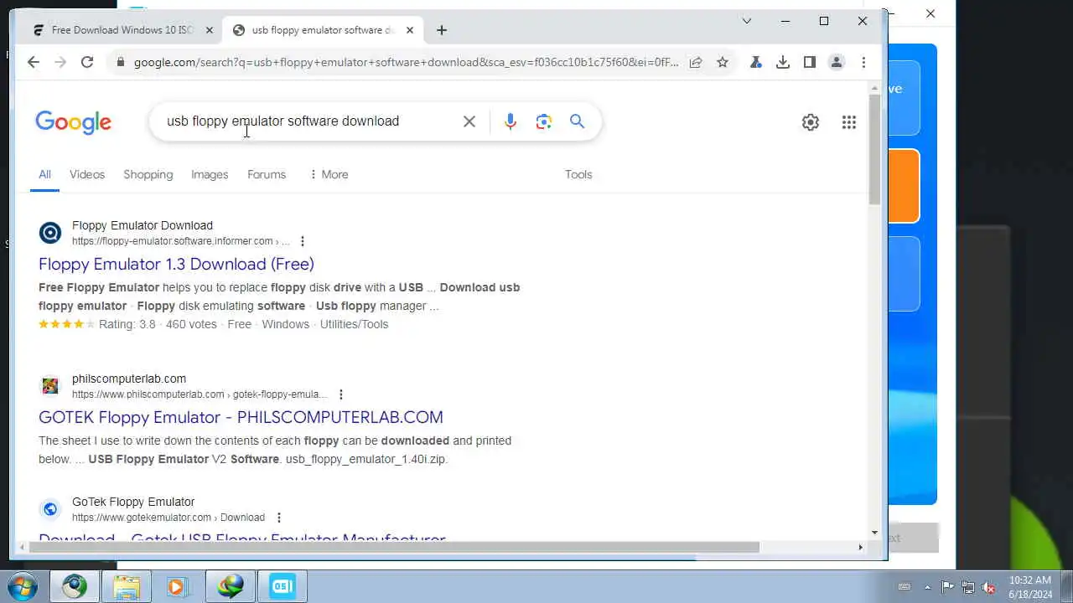Bookmark this page with the star icon
Screen dimensions: 1073x603
723,62
